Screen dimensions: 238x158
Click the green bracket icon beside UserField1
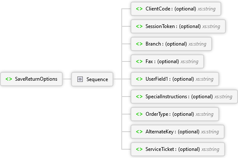click(139, 79)
